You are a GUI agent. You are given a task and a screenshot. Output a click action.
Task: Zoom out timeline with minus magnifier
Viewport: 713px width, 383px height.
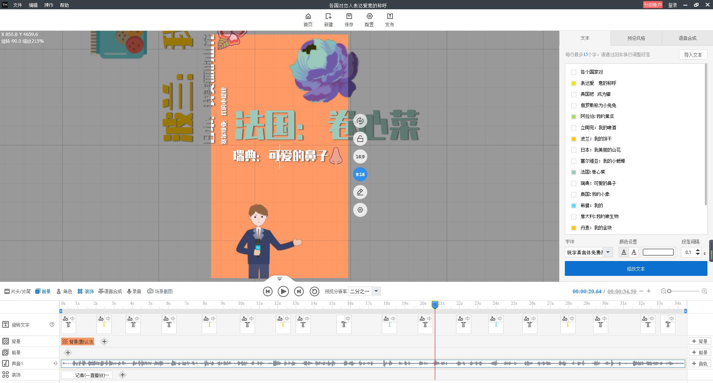pyautogui.click(x=663, y=291)
